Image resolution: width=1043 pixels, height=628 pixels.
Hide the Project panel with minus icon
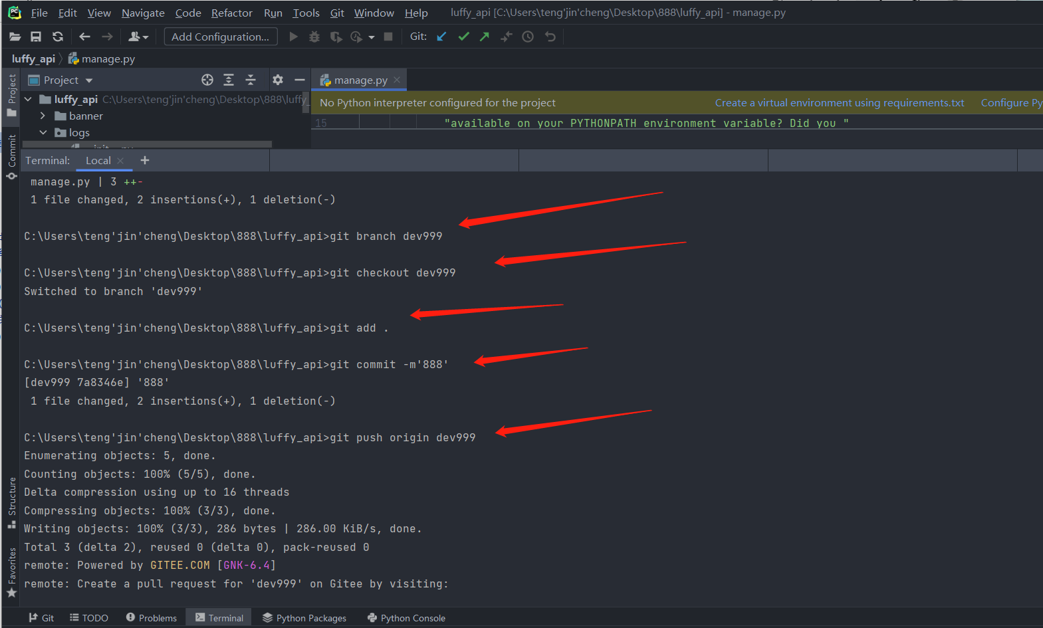pos(300,80)
